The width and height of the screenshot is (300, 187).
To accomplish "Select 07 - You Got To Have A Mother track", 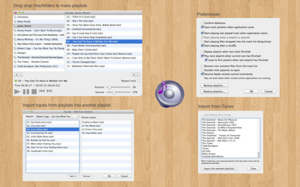I will [x=104, y=41].
